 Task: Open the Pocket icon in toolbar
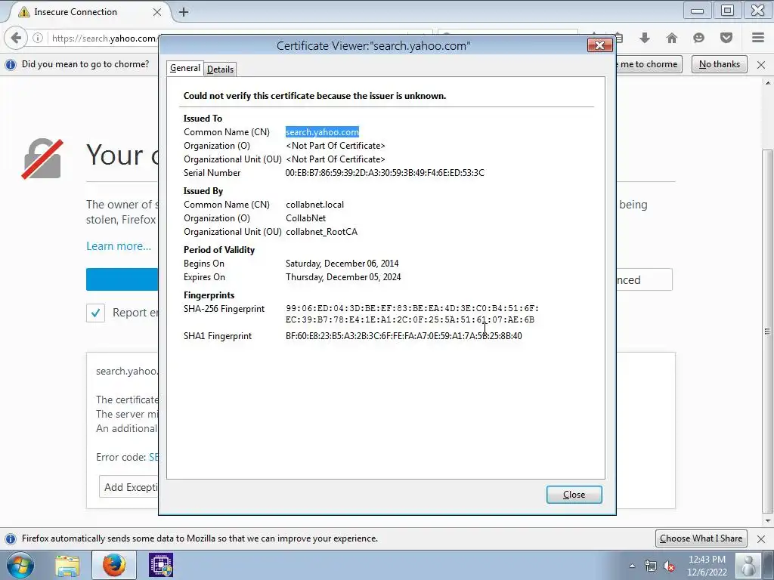(726, 38)
